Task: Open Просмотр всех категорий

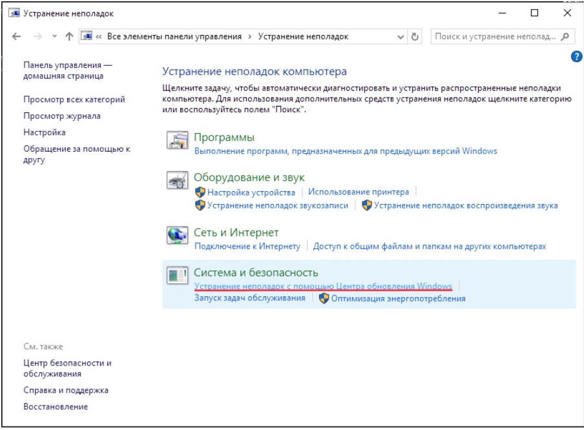Action: click(74, 99)
